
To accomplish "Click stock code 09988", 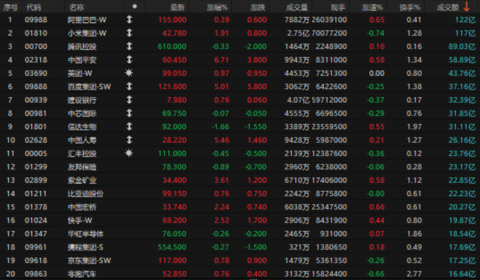I will tap(36, 20).
